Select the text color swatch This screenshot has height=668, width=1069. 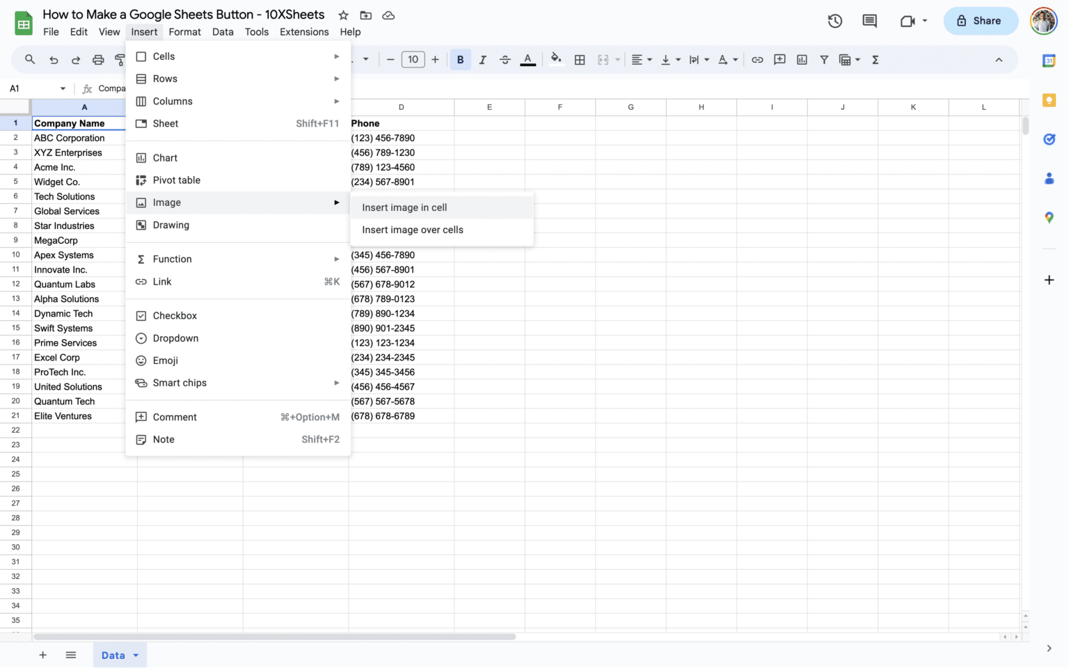(x=528, y=60)
